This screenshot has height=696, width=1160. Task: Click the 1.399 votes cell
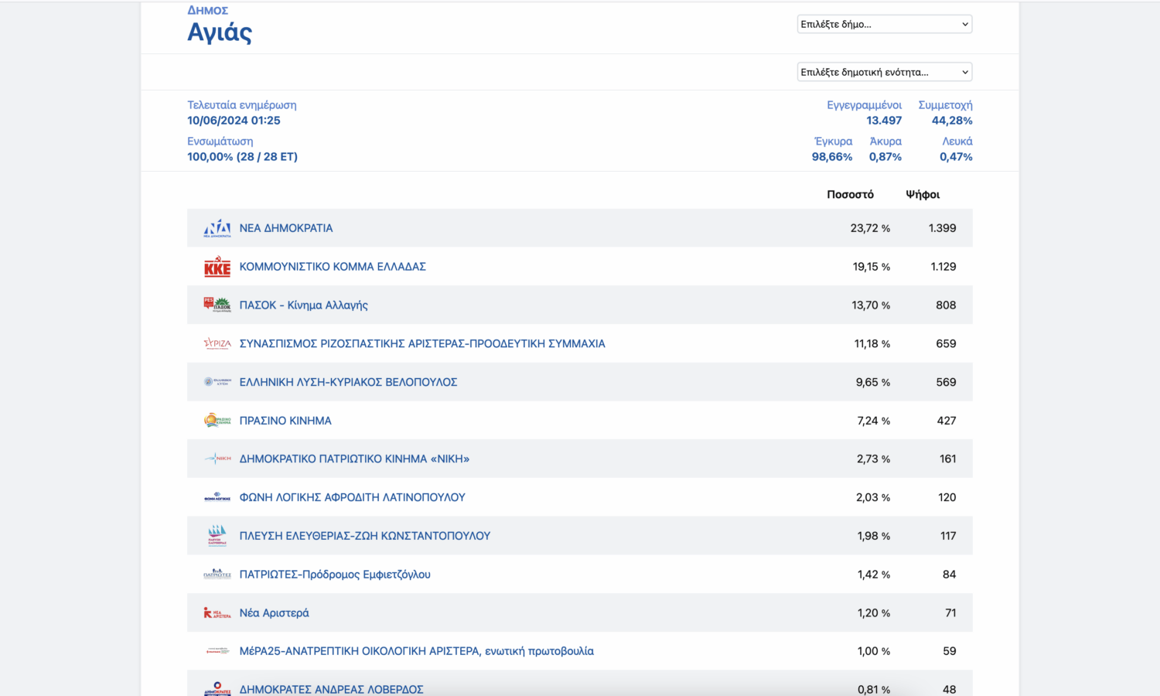(943, 228)
